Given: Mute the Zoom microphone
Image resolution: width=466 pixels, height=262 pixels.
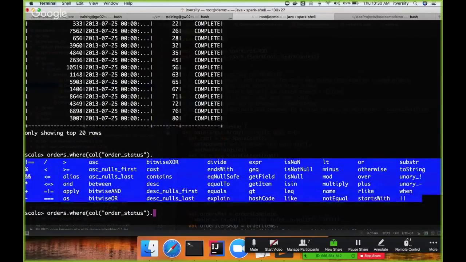Looking at the screenshot, I should (254, 245).
